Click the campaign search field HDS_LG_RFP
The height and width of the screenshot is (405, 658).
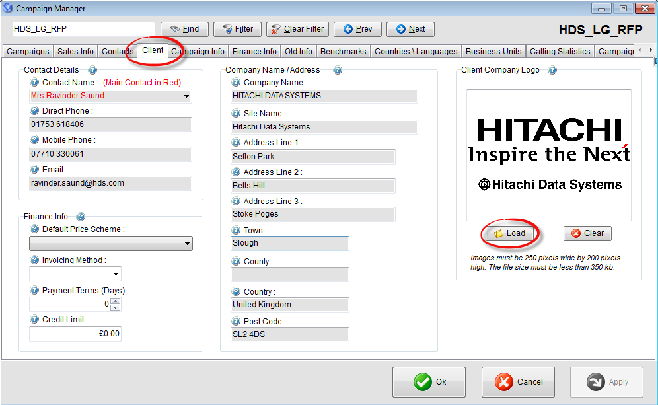pyautogui.click(x=83, y=29)
